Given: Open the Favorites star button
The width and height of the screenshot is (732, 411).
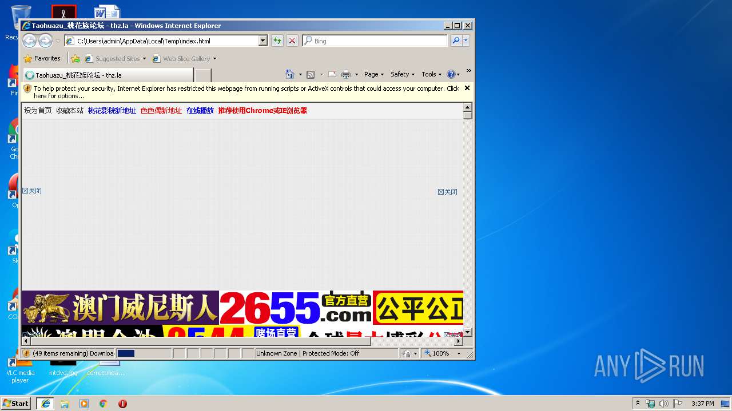Looking at the screenshot, I should (x=42, y=58).
